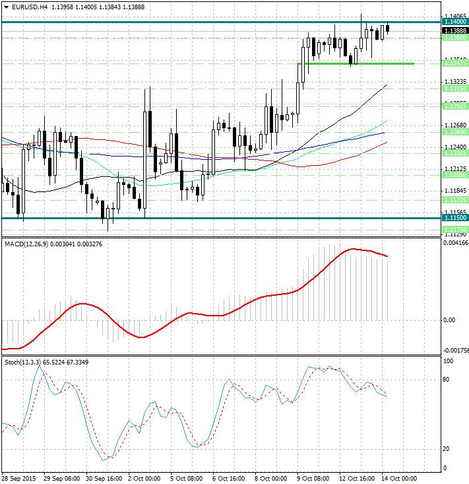Click the 12 Oct 16:00 date label
This screenshot has width=469, height=484.
(357, 479)
